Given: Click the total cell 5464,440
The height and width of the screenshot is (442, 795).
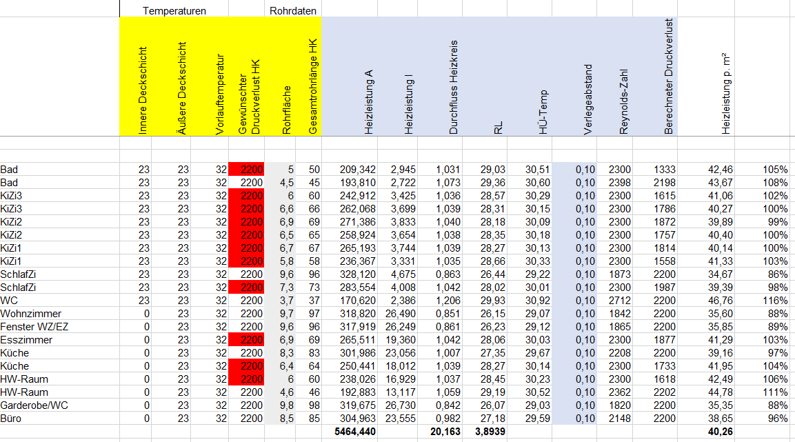Looking at the screenshot, I should (355, 432).
